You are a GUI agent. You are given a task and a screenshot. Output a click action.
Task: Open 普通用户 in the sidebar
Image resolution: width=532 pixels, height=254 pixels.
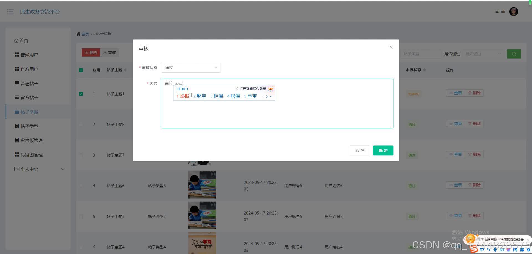point(38,55)
